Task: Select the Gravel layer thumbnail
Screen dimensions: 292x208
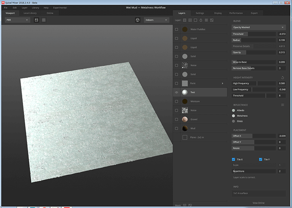Action: (185, 119)
